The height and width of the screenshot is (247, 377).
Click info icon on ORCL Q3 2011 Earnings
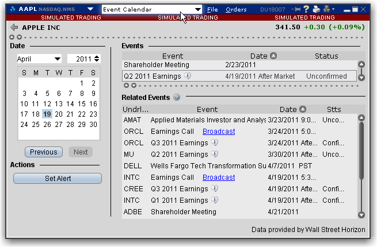pyautogui.click(x=215, y=142)
